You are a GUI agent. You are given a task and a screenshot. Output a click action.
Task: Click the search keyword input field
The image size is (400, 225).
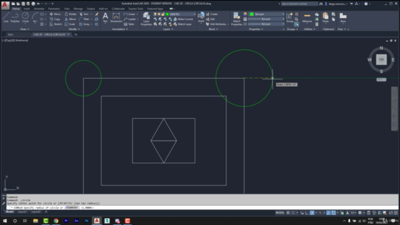pos(299,4)
